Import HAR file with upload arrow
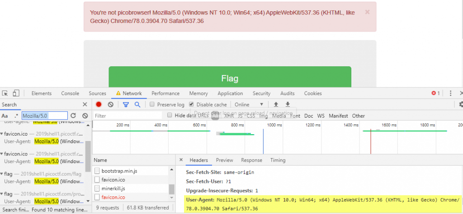463x214 pixels. 276,105
